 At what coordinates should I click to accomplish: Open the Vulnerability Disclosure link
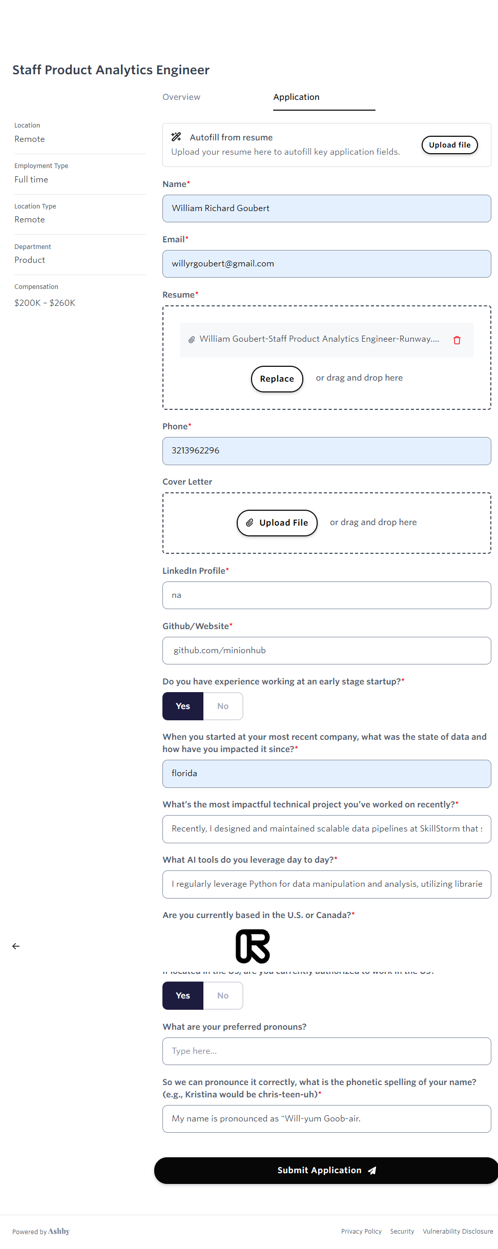458,1231
